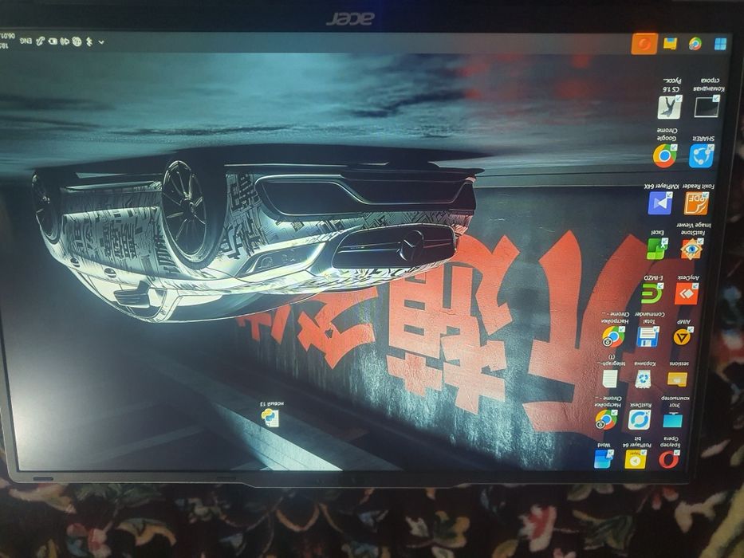The height and width of the screenshot is (558, 744).
Task: Select the orange highlighted taskbar app
Action: [x=644, y=44]
